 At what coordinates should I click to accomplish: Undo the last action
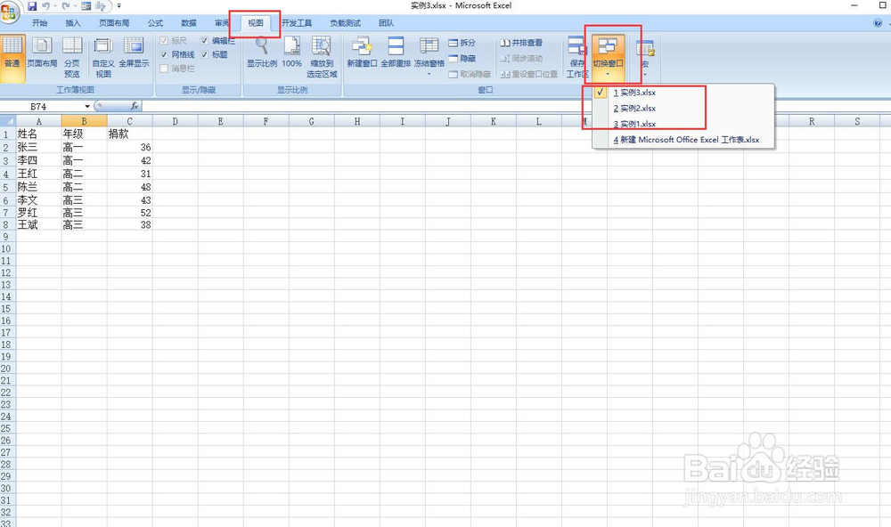(45, 6)
